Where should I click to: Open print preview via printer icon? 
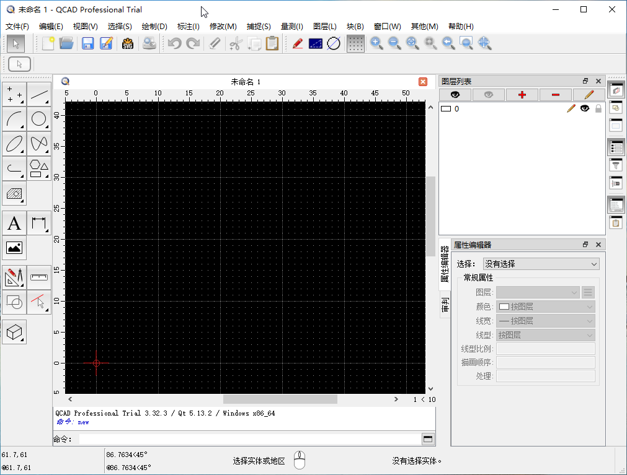tap(149, 43)
